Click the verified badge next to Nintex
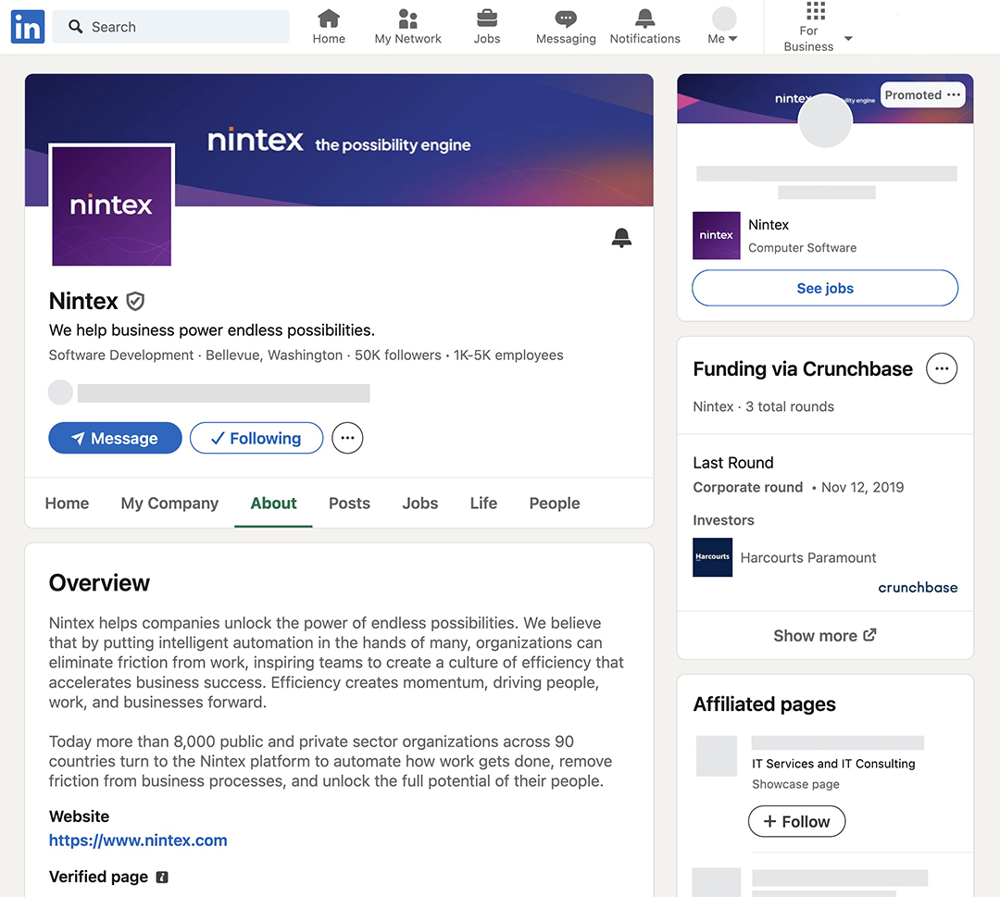The height and width of the screenshot is (897, 1000). click(135, 301)
